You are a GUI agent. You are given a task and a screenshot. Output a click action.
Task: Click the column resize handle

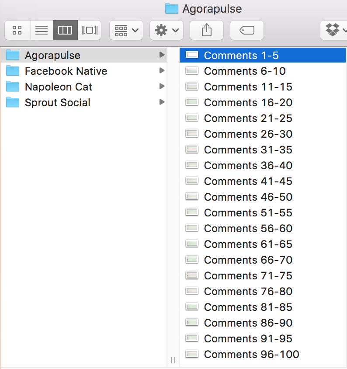[x=173, y=360]
